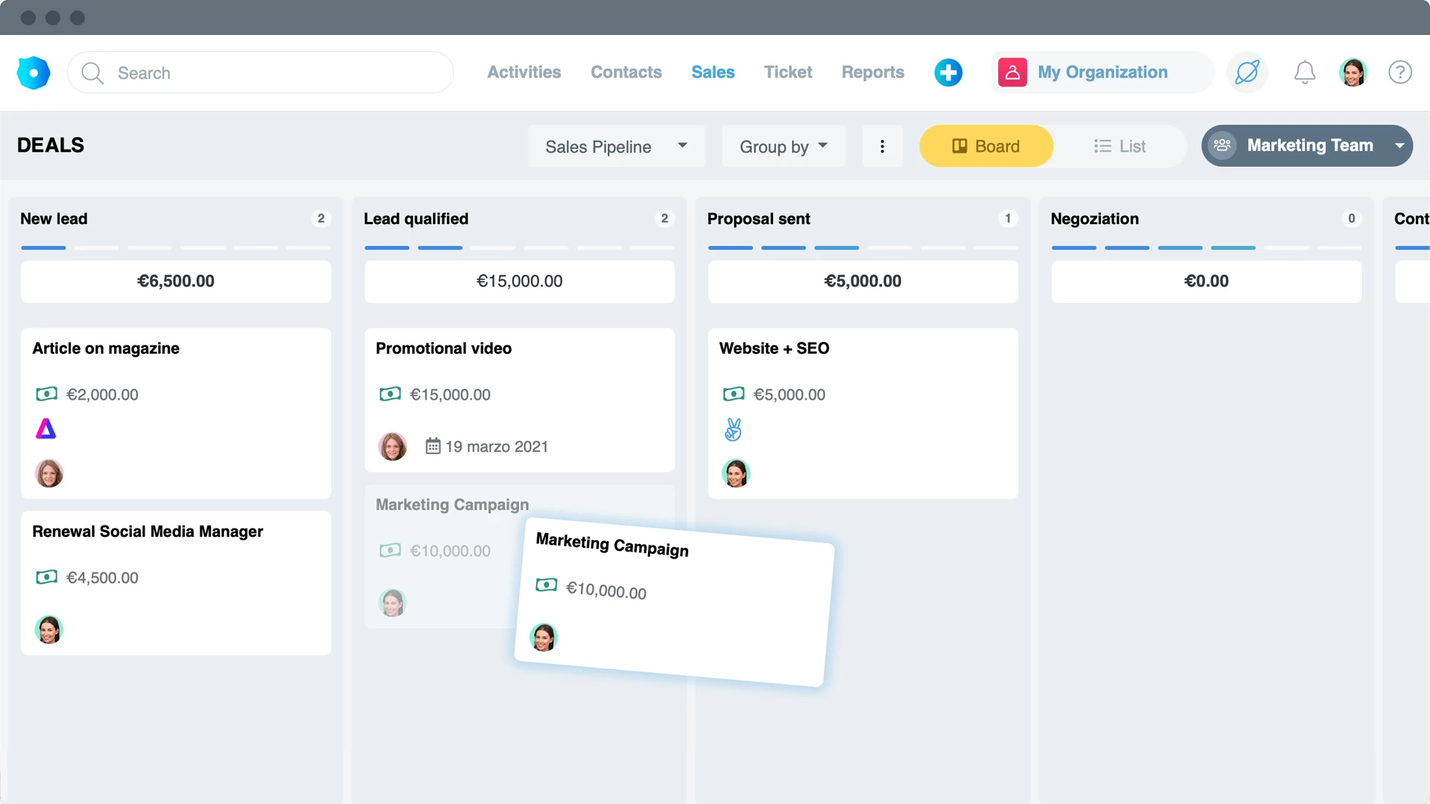1430x804 pixels.
Task: Open the user profile avatar in header
Action: tap(1353, 72)
